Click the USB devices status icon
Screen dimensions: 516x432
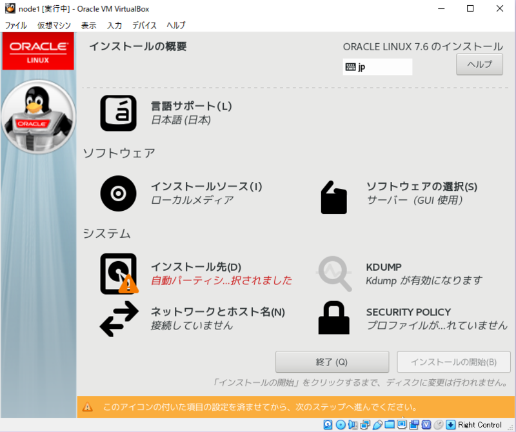(377, 425)
